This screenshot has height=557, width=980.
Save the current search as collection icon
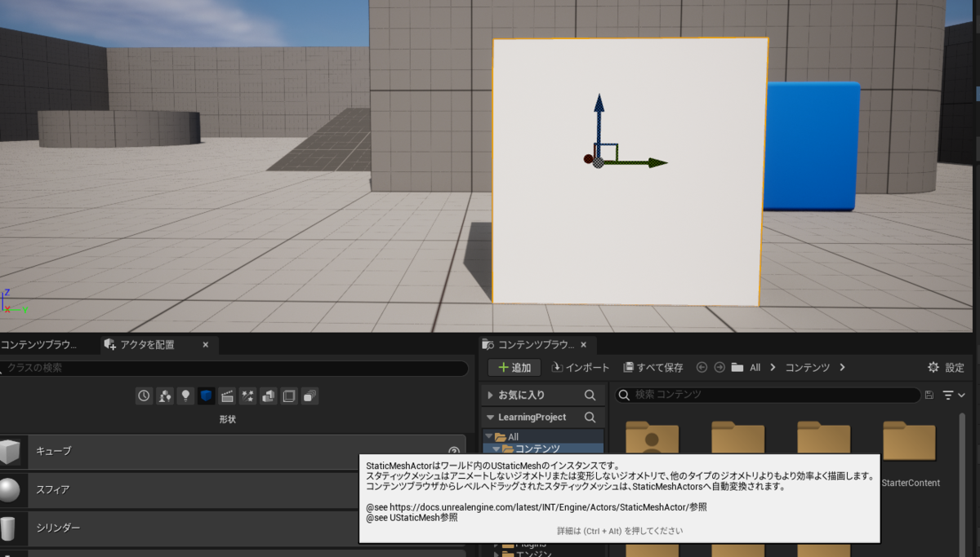pyautogui.click(x=929, y=395)
